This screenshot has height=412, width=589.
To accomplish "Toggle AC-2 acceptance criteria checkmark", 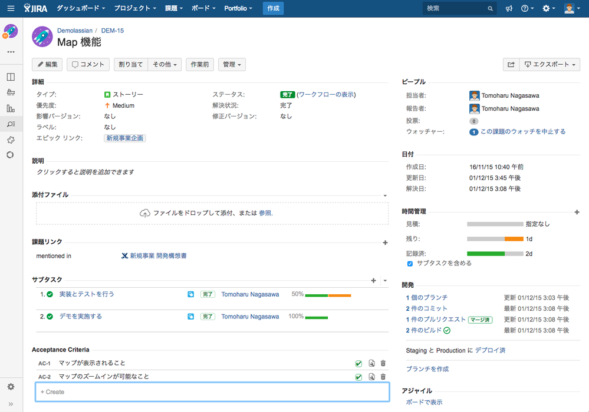I will coord(358,377).
